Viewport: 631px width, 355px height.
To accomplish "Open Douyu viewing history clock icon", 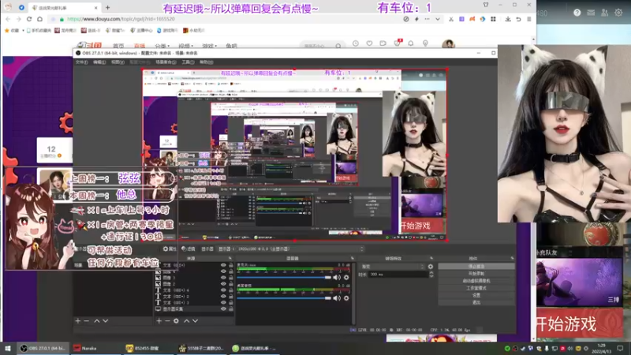I will point(356,43).
